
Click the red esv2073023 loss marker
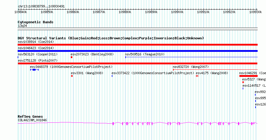pos(72,57)
